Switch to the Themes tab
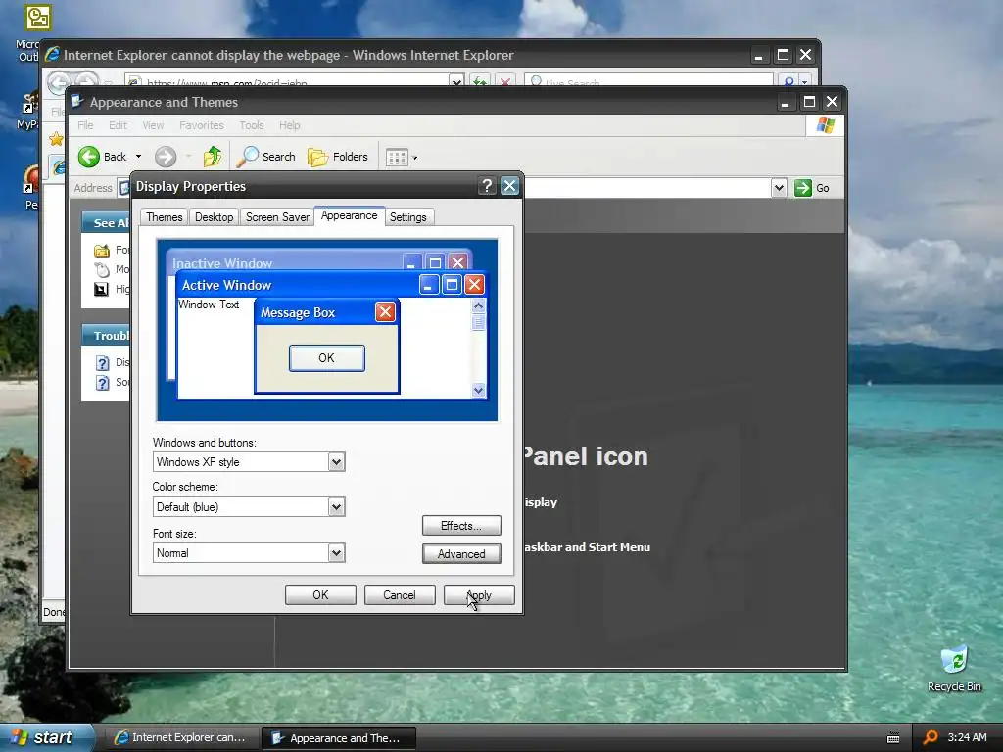This screenshot has width=1003, height=752. tap(165, 217)
